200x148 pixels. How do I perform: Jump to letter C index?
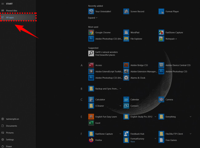(81, 100)
